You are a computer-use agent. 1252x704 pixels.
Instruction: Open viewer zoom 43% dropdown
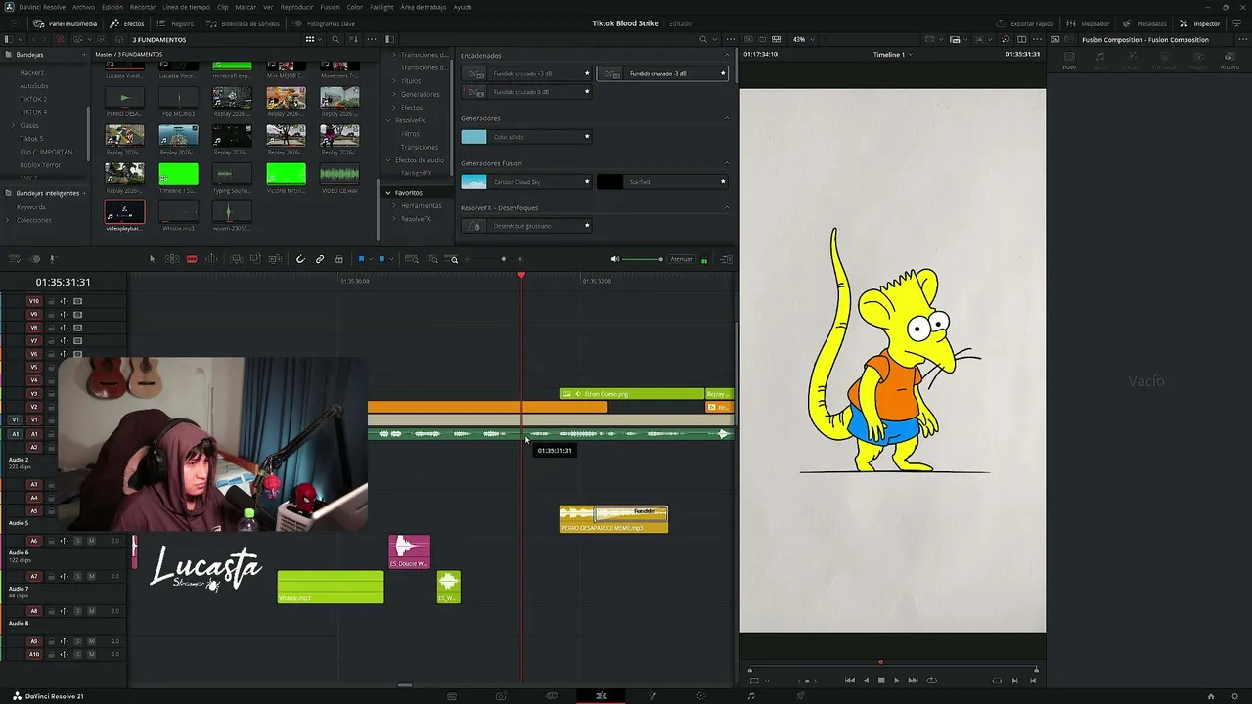coord(802,40)
